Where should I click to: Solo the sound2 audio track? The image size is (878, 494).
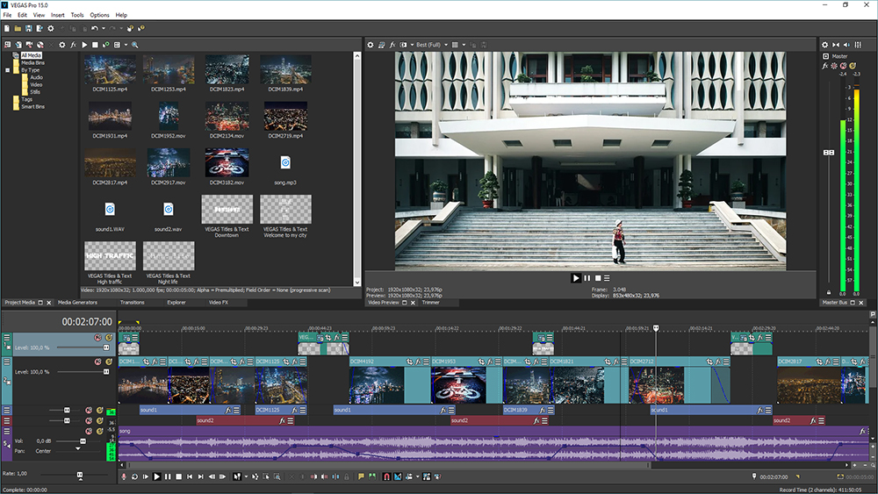(100, 420)
